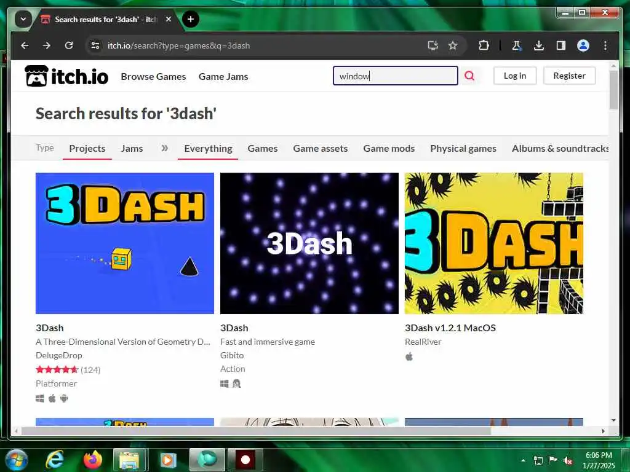Viewport: 630px width, 472px height.
Task: Click the red search magnifier icon
Action: [x=469, y=76]
